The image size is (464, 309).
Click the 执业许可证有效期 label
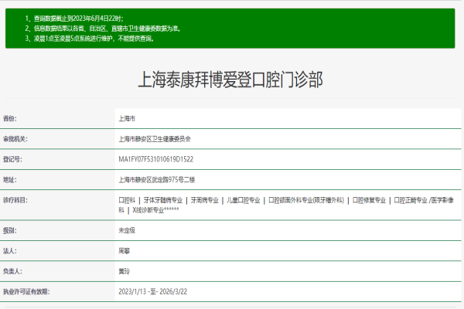click(26, 292)
